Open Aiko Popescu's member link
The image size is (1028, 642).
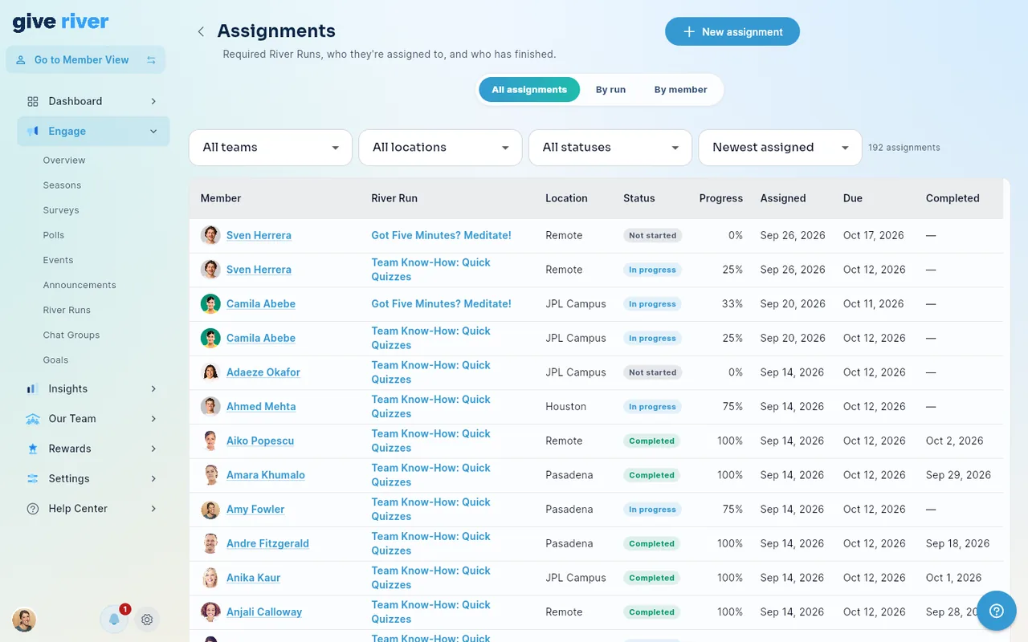click(260, 441)
